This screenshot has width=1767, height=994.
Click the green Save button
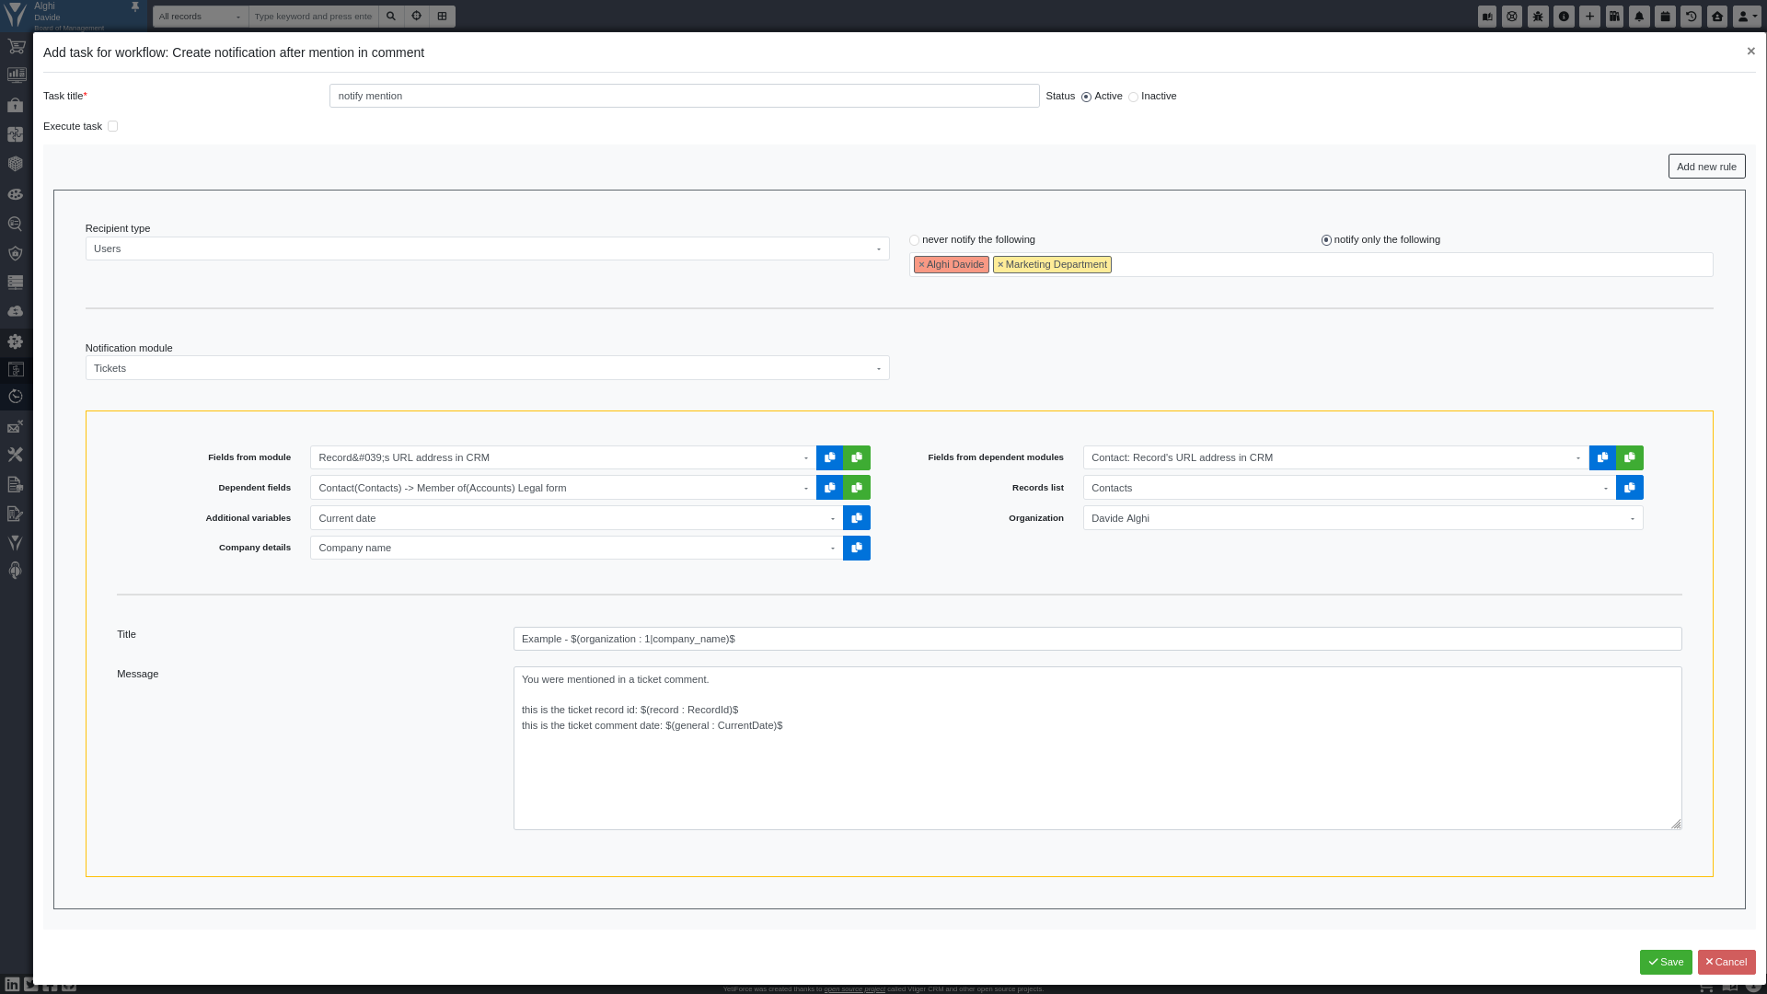click(1666, 962)
